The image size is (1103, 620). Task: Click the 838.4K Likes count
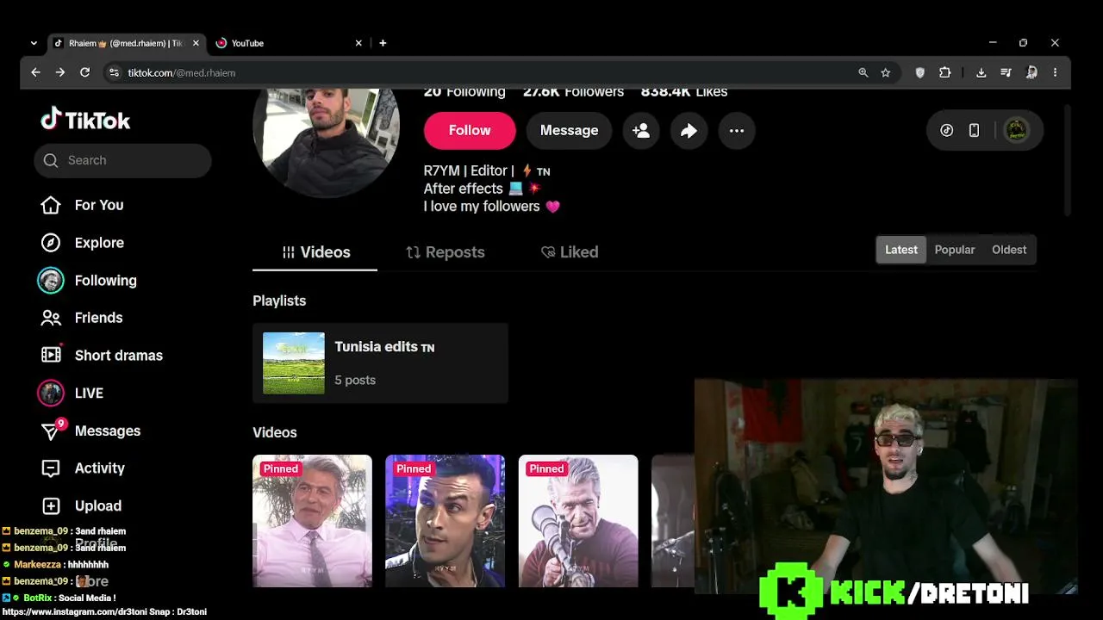pyautogui.click(x=684, y=91)
